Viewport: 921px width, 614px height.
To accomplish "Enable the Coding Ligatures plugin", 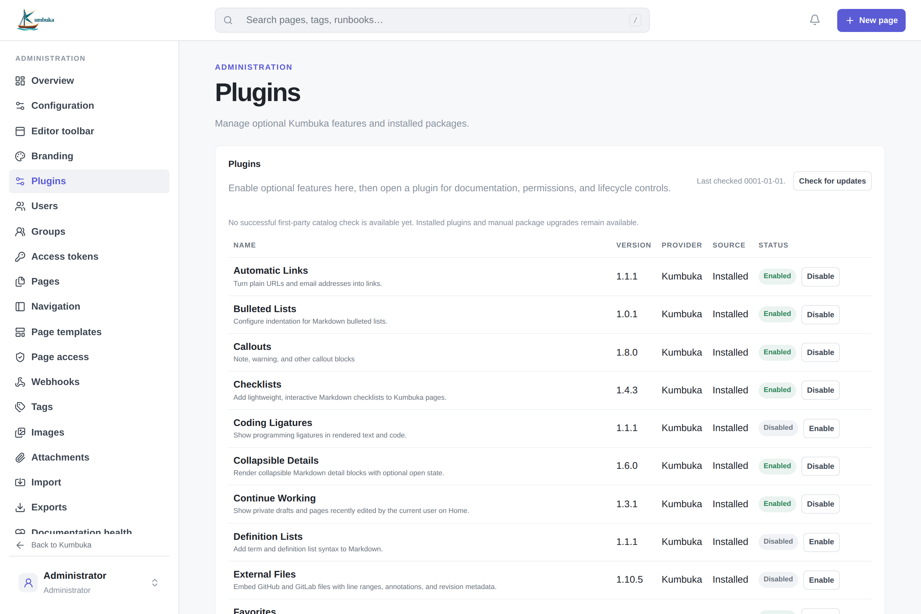I will 821,429.
